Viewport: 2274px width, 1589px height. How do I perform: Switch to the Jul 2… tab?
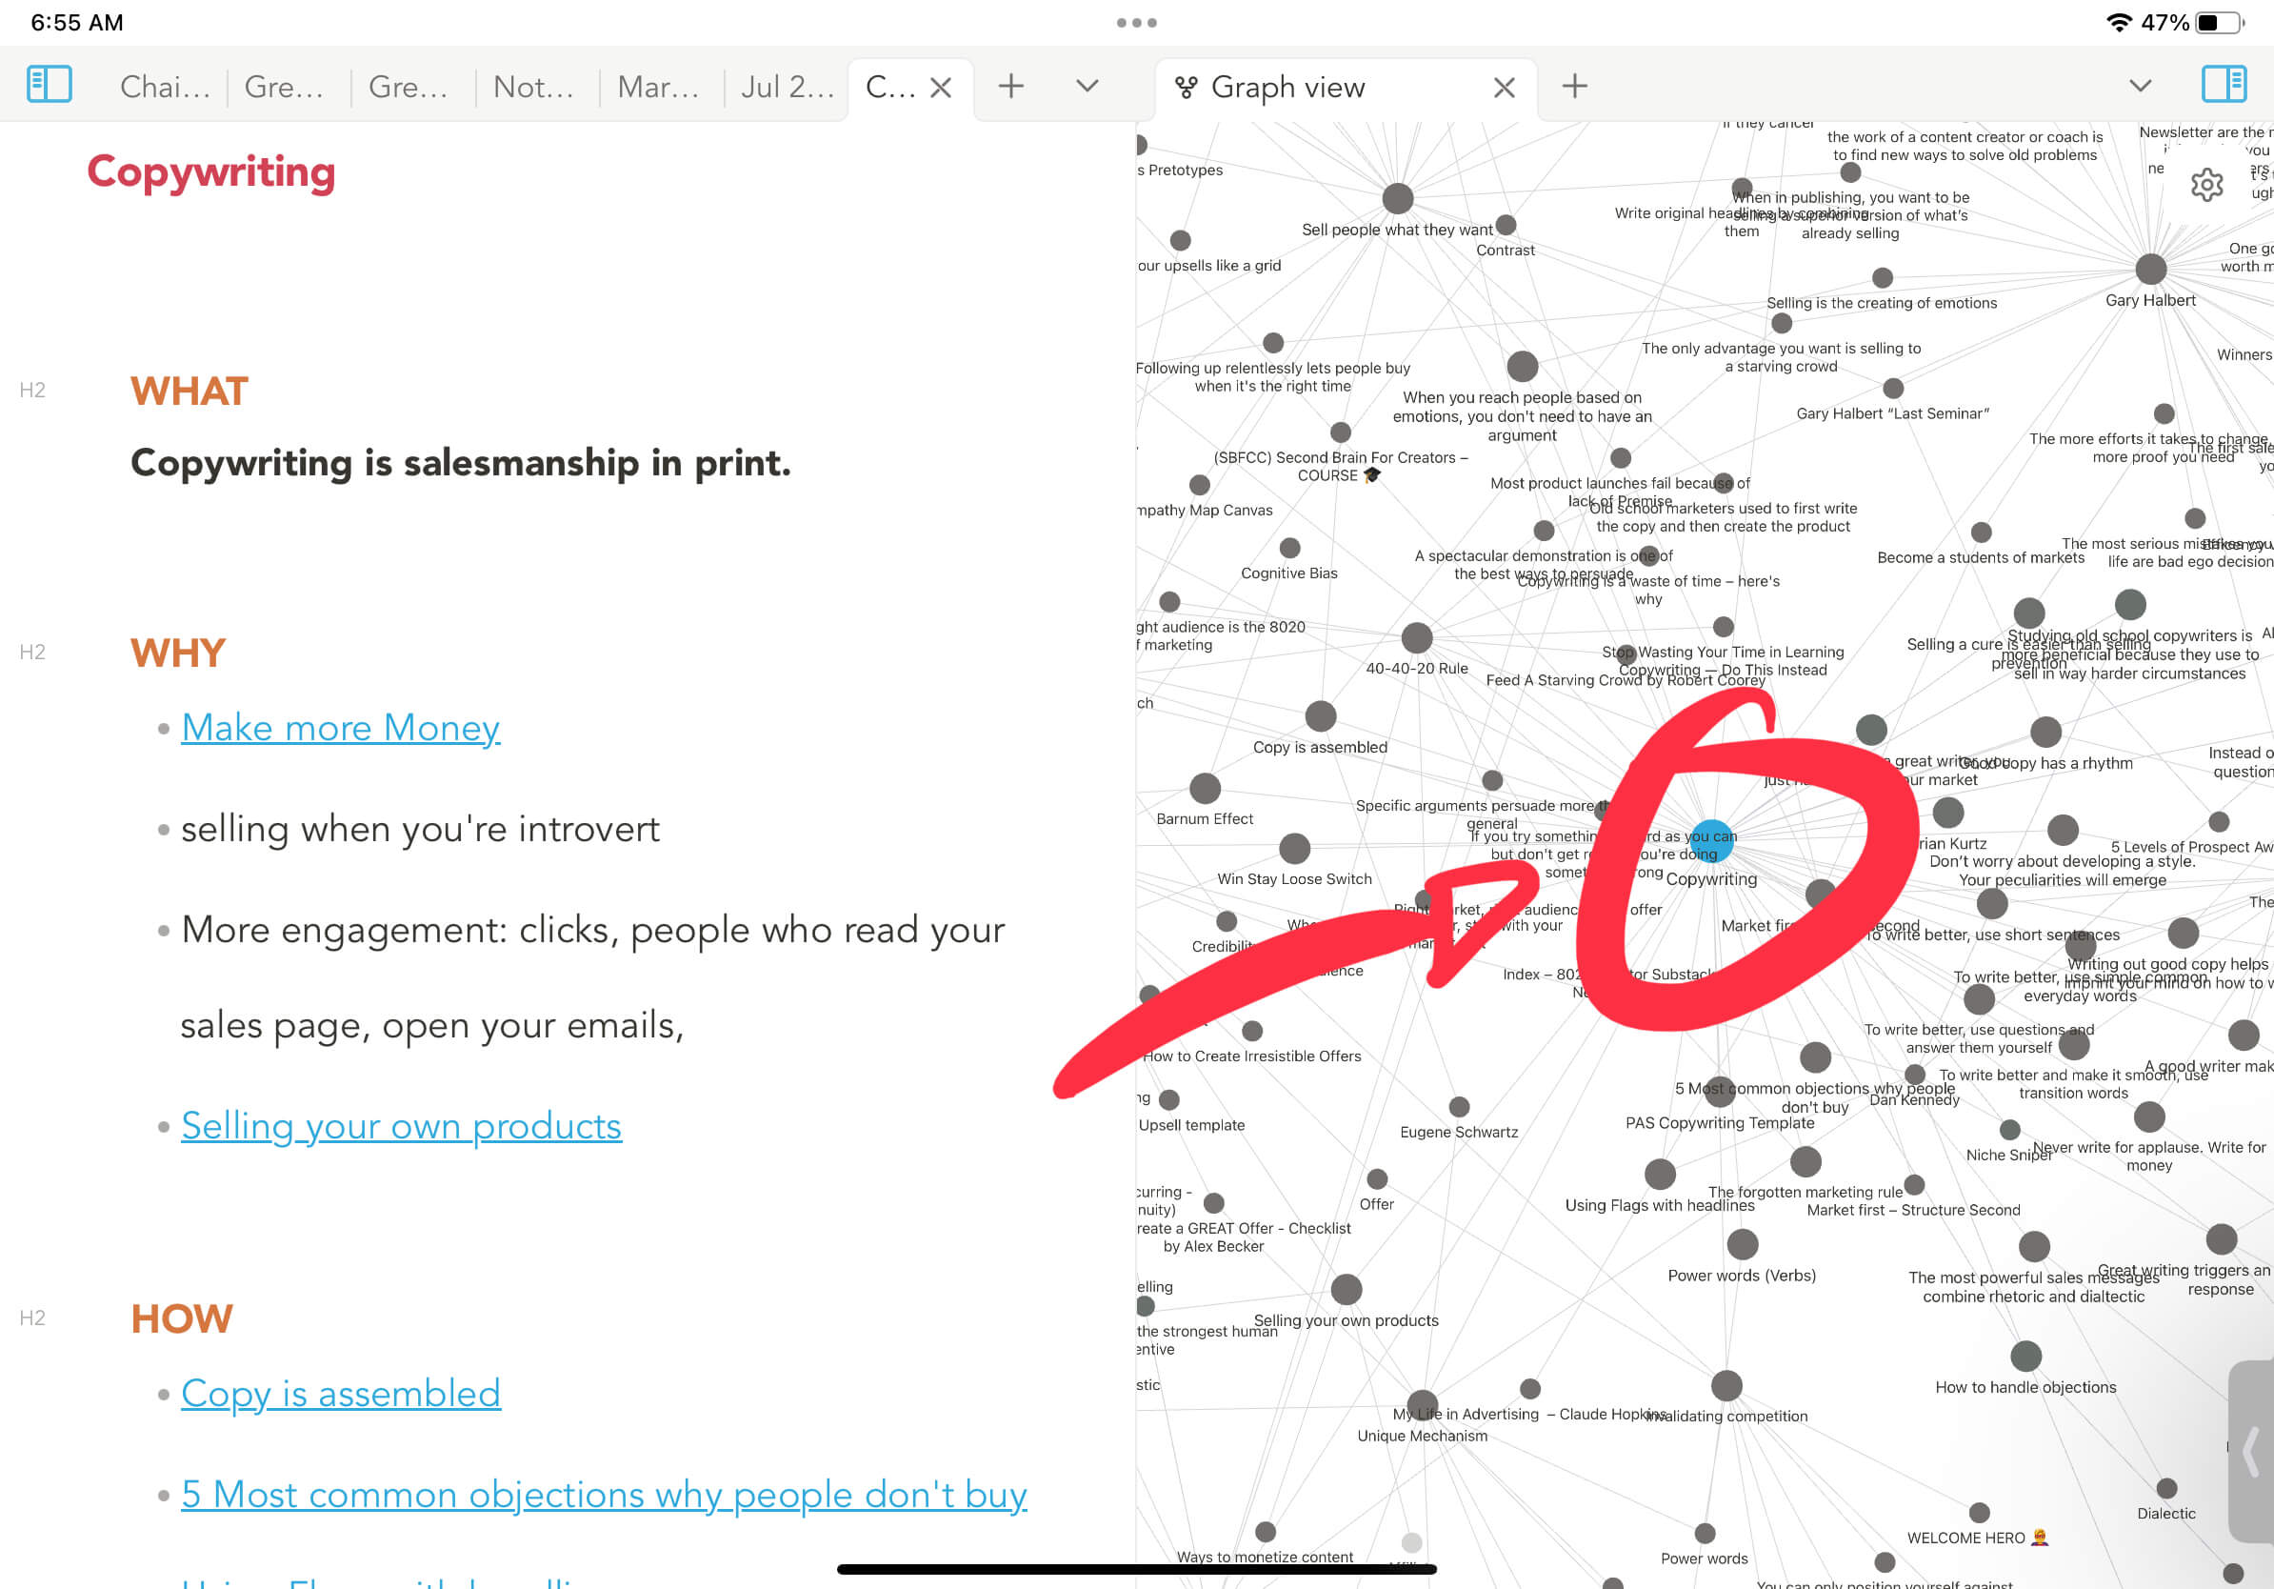pos(787,88)
